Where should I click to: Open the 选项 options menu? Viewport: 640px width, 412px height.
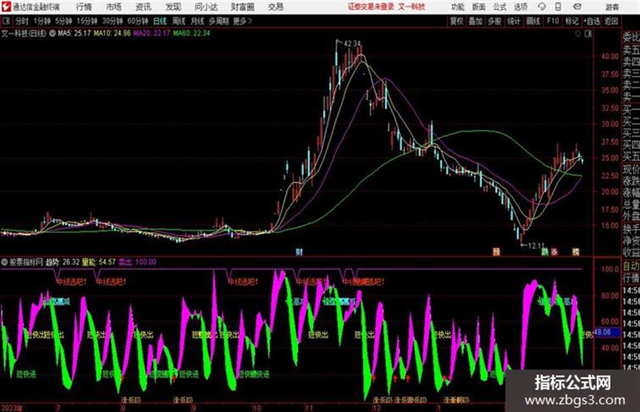(x=521, y=7)
